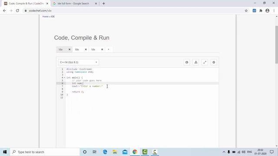This screenshot has height=156, width=278.
Task: Open File Explorer from taskbar
Action: click(115, 152)
